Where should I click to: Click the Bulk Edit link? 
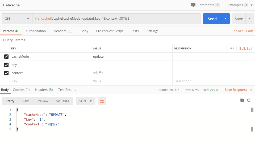[246, 48]
